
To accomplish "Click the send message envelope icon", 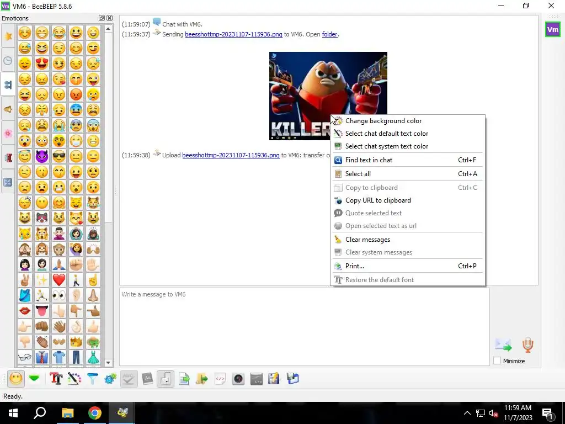I will [503, 344].
